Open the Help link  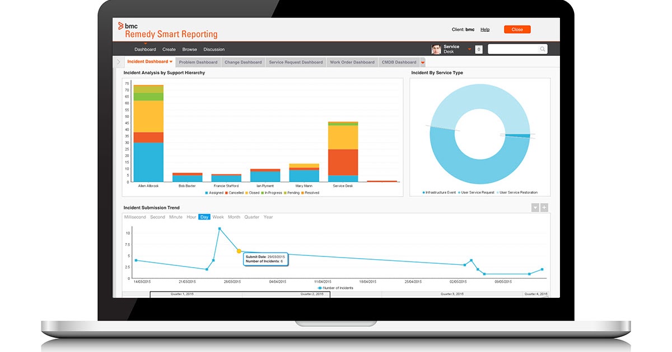point(485,29)
